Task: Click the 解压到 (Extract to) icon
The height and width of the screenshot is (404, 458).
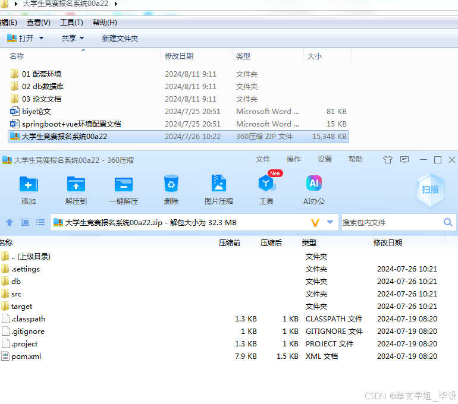Action: point(76,184)
